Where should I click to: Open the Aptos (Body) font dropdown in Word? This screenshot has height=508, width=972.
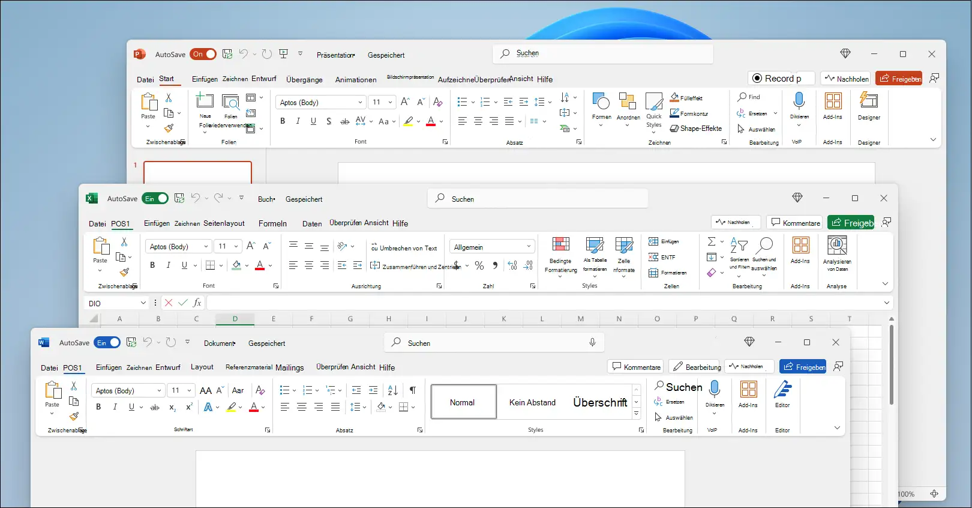pos(159,391)
